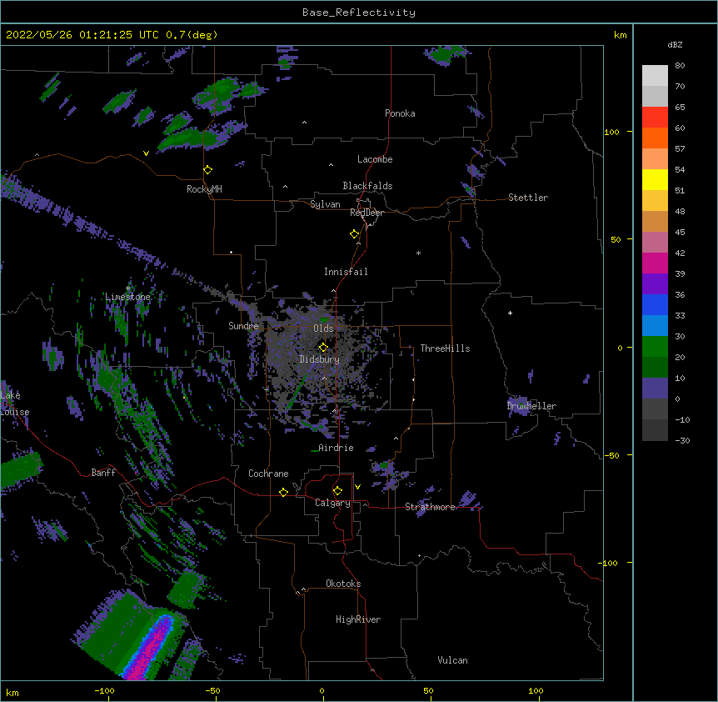Viewport: 718px width, 702px height.
Task: Click the RedDeer city label
Action: click(366, 213)
